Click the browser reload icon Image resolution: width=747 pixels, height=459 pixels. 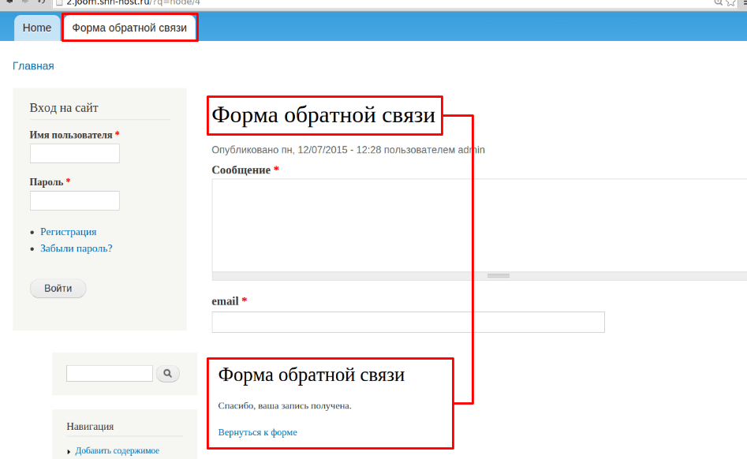(x=41, y=2)
